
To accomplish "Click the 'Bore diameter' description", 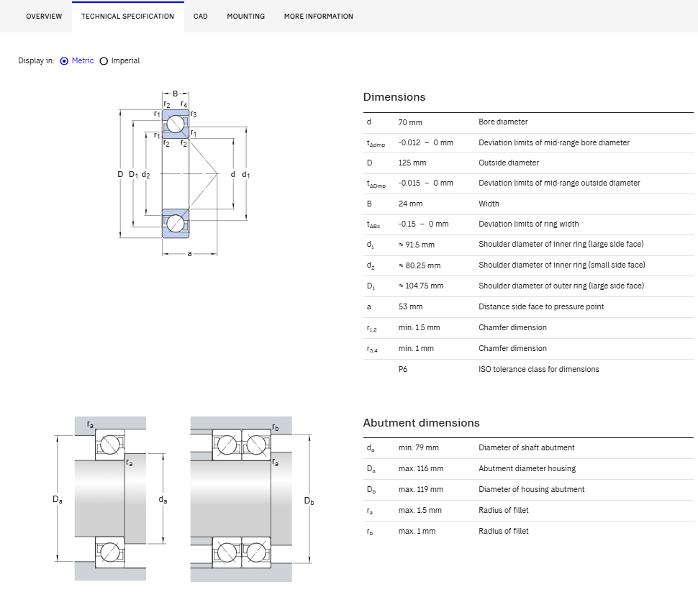I will (x=503, y=122).
